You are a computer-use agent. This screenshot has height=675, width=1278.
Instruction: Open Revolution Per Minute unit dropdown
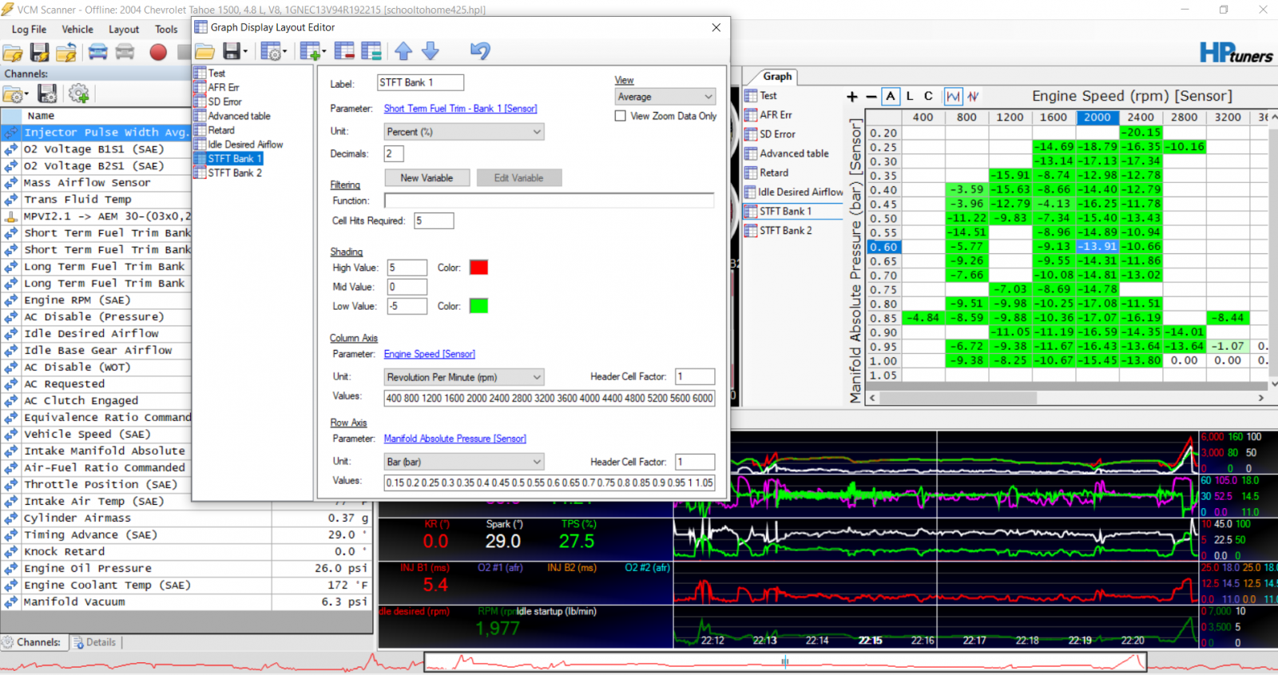tap(464, 377)
